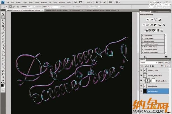Expand Levels Presets

(142, 36)
